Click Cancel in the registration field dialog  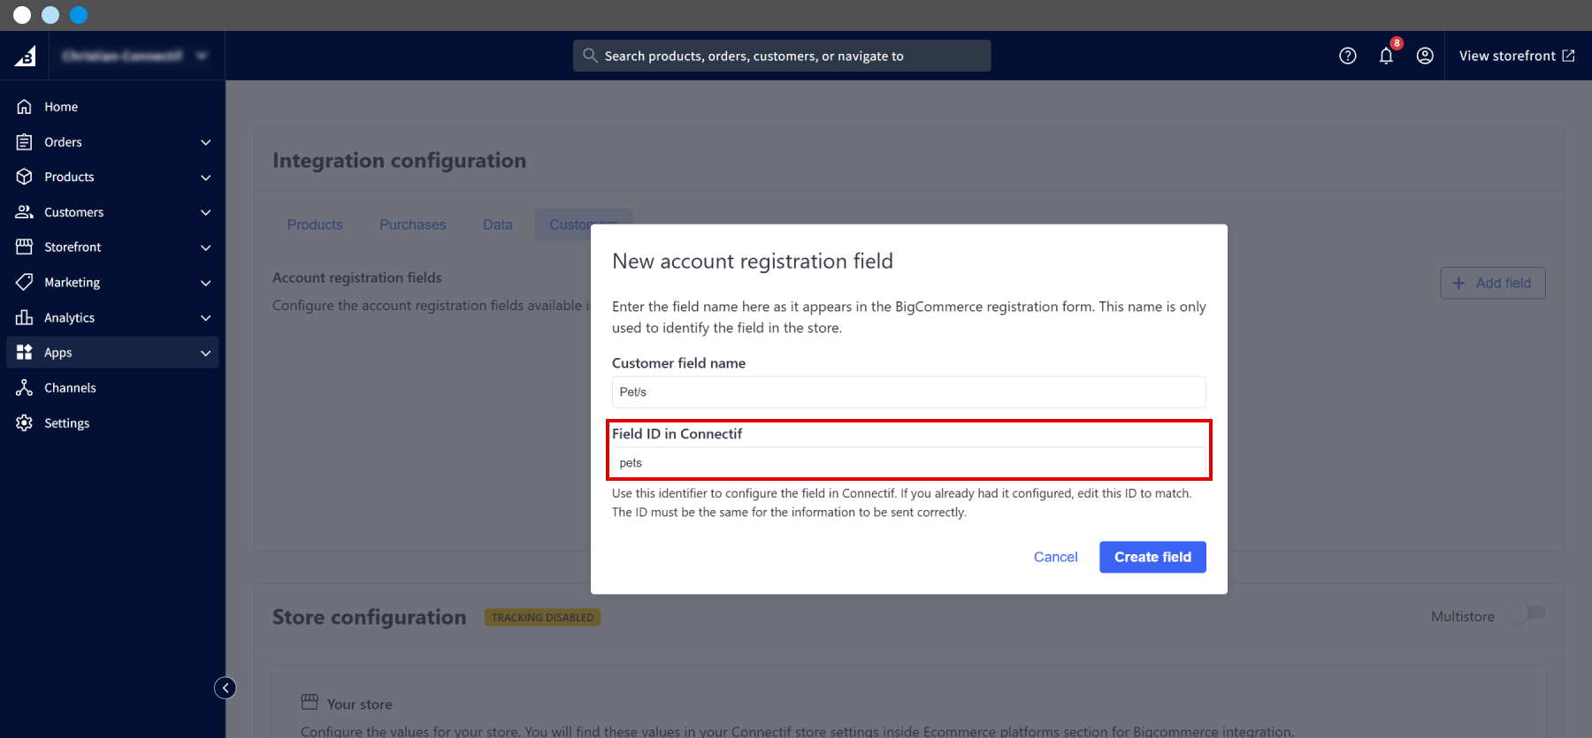click(1055, 557)
